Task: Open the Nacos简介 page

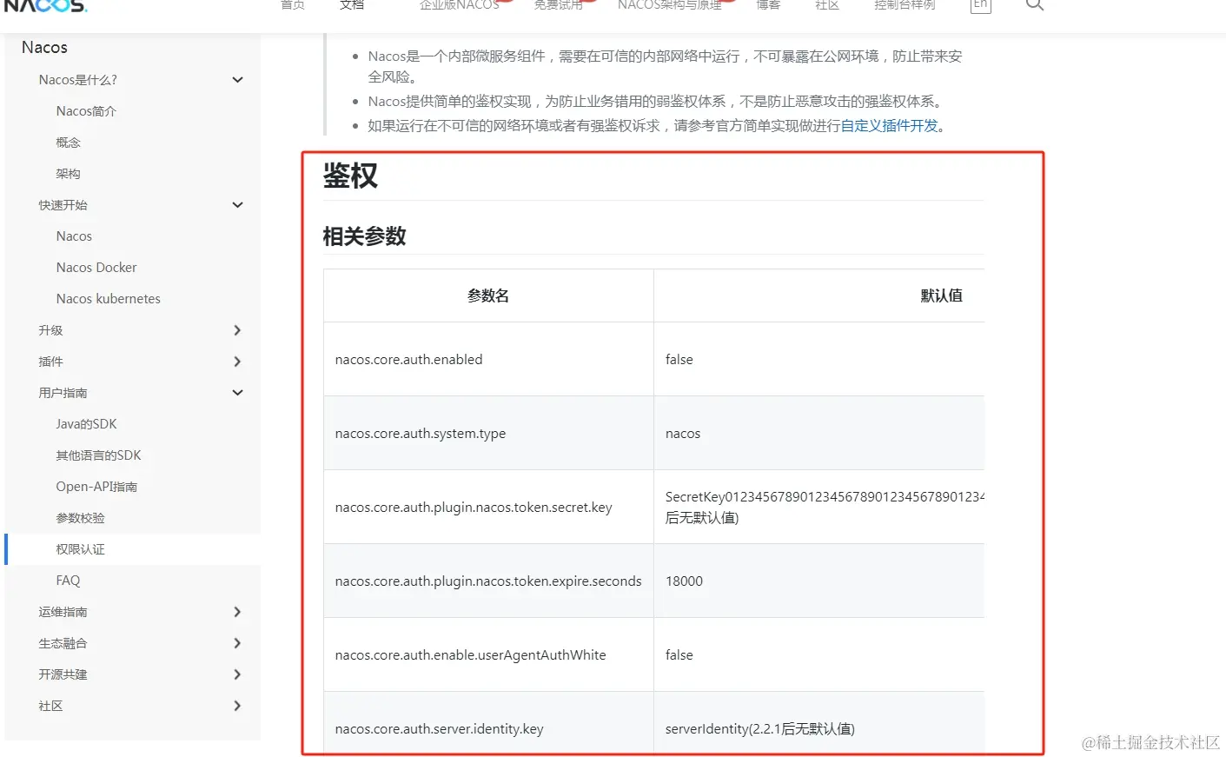Action: coord(86,111)
